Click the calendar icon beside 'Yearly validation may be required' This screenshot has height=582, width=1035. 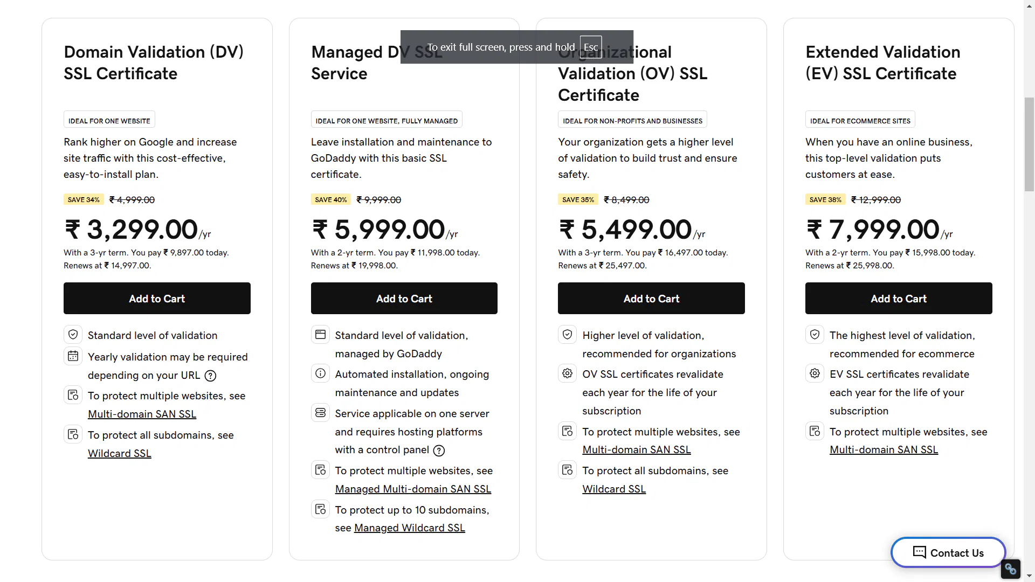pos(73,356)
